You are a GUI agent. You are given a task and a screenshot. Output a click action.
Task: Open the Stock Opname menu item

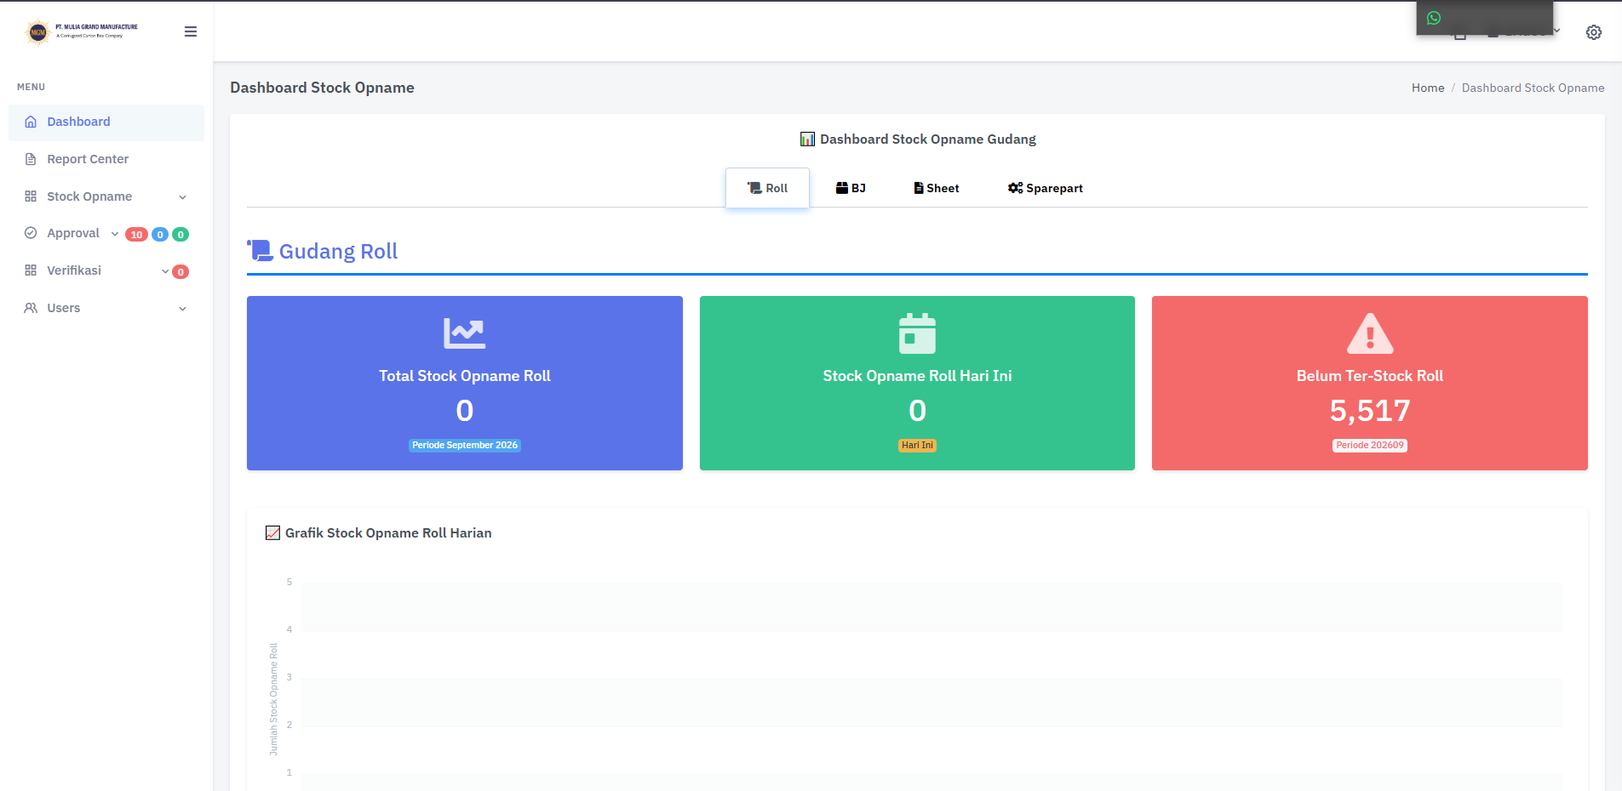pos(106,196)
